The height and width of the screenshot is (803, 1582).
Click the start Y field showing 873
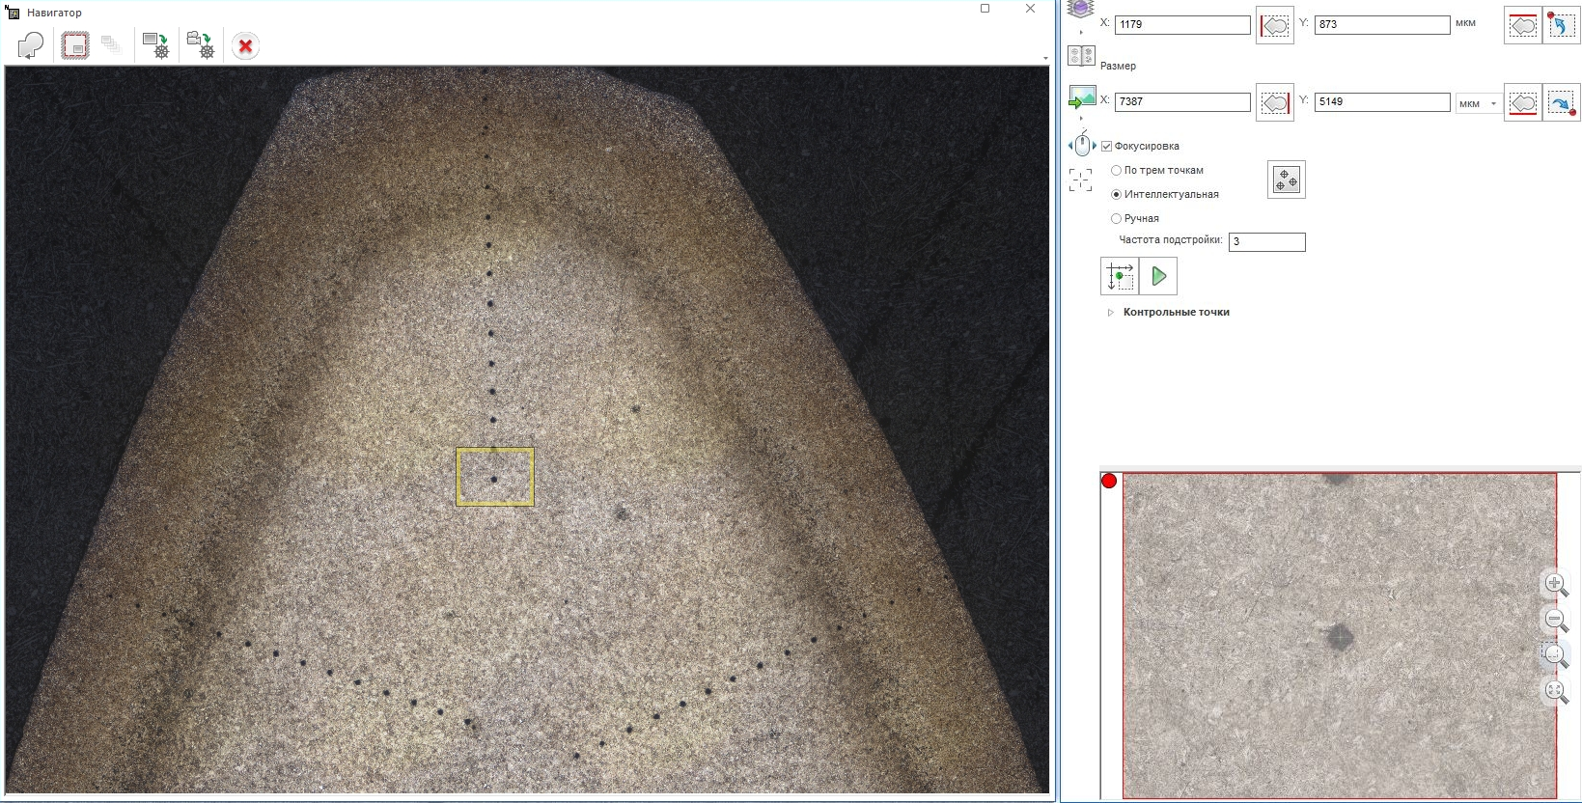(x=1382, y=25)
